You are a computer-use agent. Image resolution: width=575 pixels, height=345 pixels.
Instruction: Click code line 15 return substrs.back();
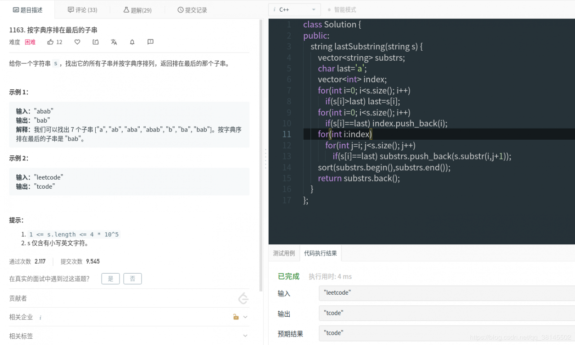[x=358, y=178]
